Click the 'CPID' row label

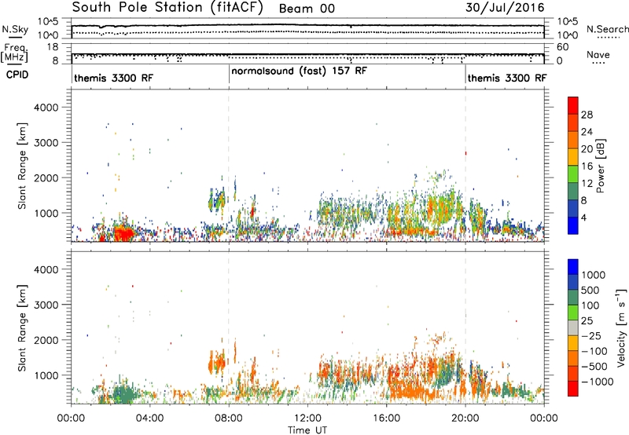tap(17, 75)
